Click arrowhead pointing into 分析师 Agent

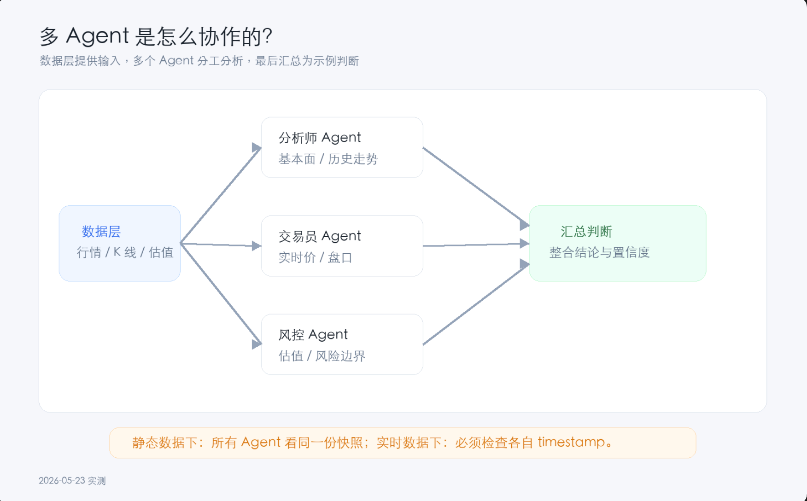coord(257,147)
